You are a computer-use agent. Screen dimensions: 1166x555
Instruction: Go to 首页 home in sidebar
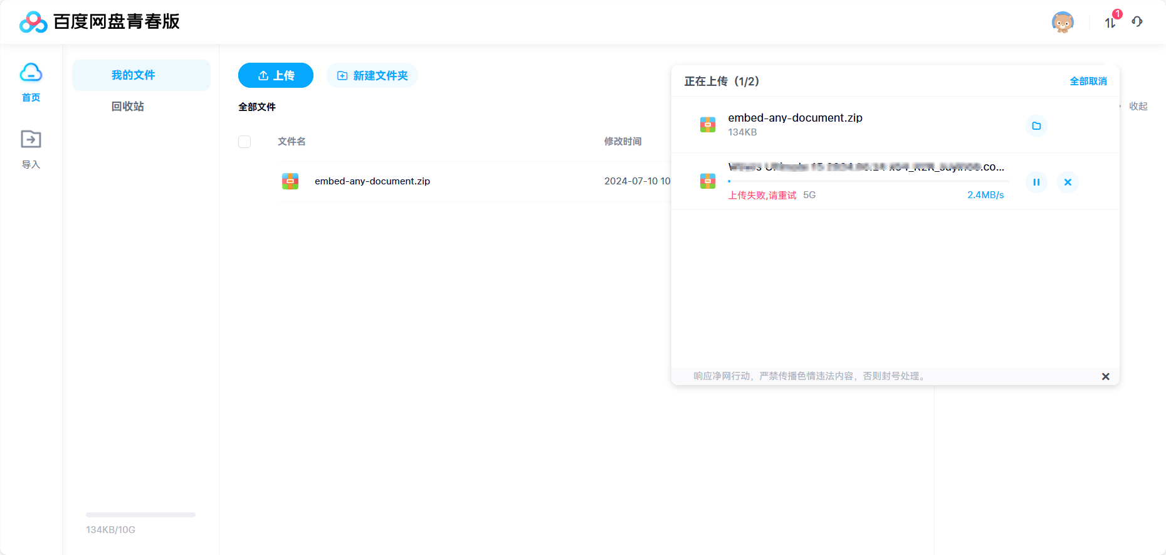(x=31, y=82)
